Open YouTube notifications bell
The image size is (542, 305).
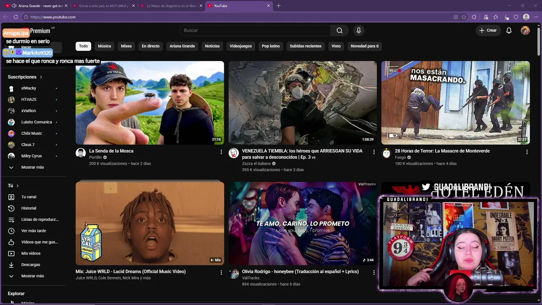(x=509, y=30)
